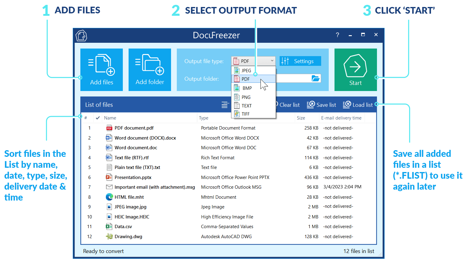Click Load list button

click(x=358, y=105)
